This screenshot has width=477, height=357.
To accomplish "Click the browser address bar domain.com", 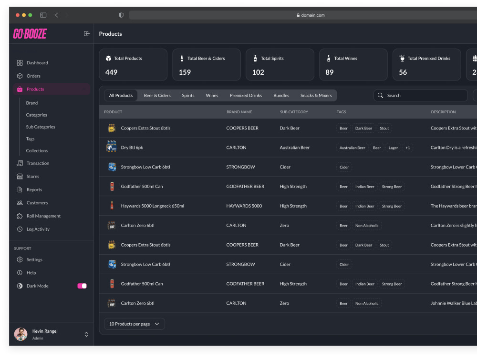I will (311, 15).
